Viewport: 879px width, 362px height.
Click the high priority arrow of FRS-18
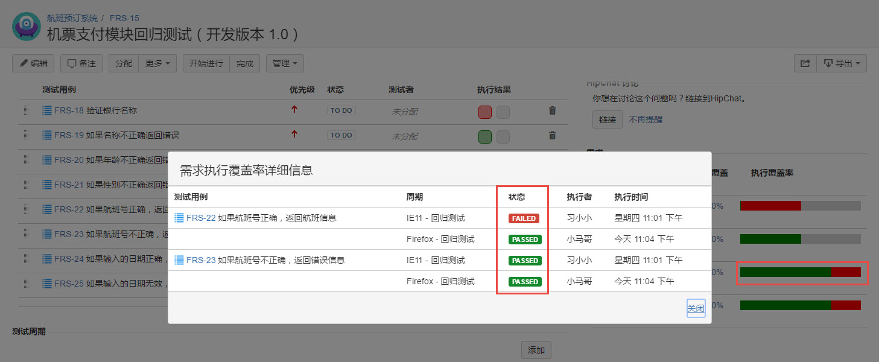coord(294,110)
